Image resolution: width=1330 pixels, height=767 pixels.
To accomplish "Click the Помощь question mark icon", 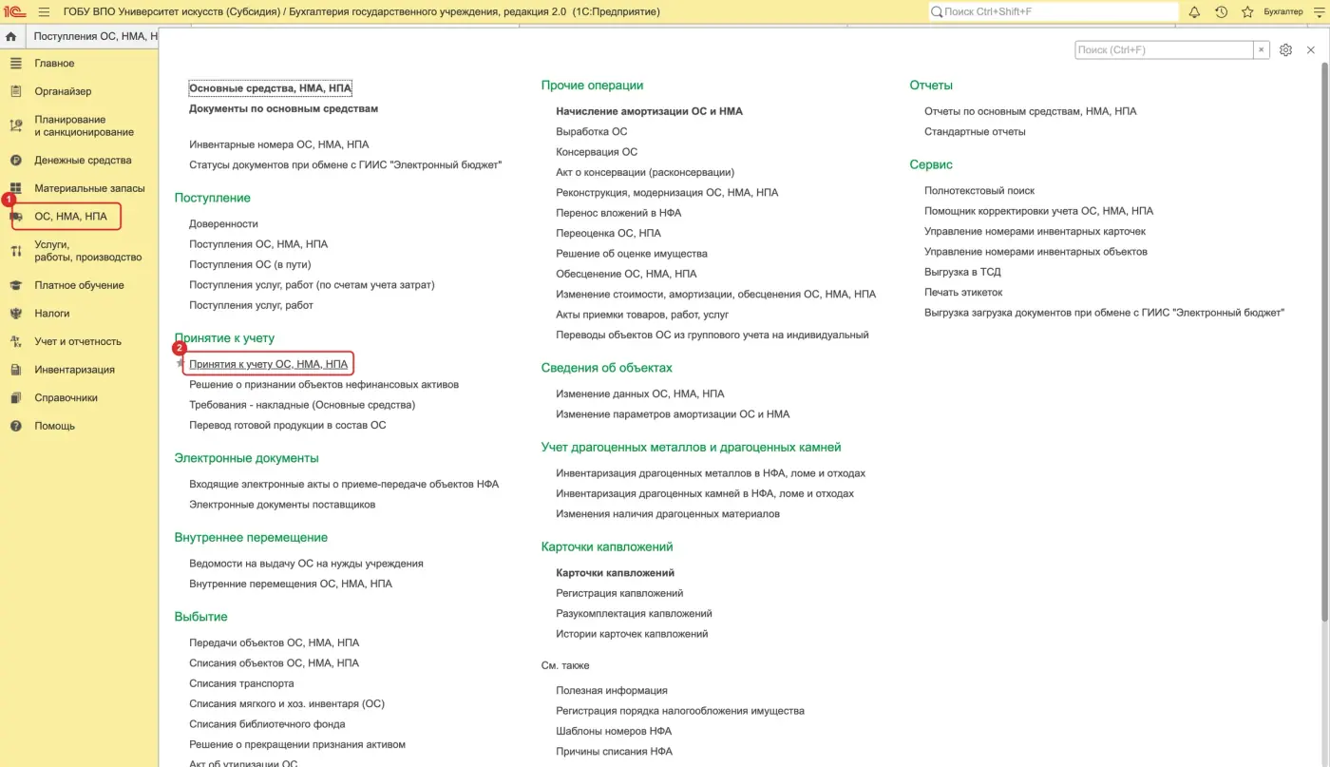I will click(15, 426).
